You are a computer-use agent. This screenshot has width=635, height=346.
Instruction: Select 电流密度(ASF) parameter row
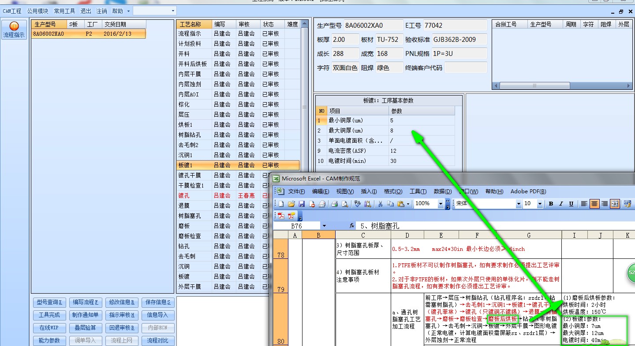(x=386, y=151)
